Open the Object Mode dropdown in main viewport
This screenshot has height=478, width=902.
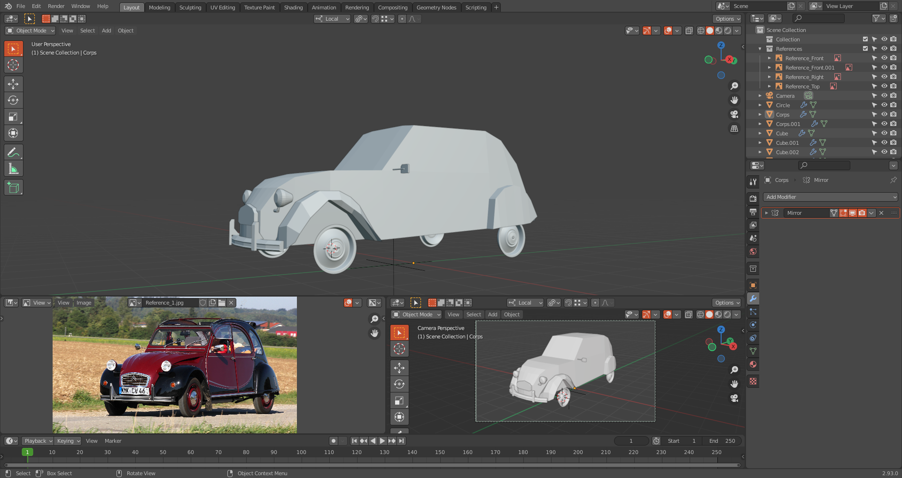click(x=30, y=31)
